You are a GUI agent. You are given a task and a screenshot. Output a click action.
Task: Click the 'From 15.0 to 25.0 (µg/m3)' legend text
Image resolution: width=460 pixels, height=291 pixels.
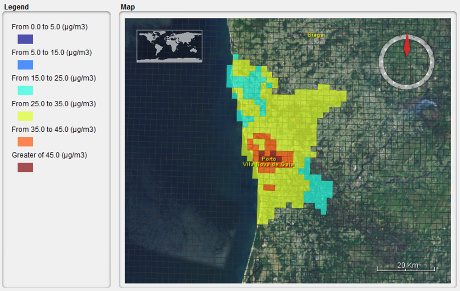click(54, 78)
